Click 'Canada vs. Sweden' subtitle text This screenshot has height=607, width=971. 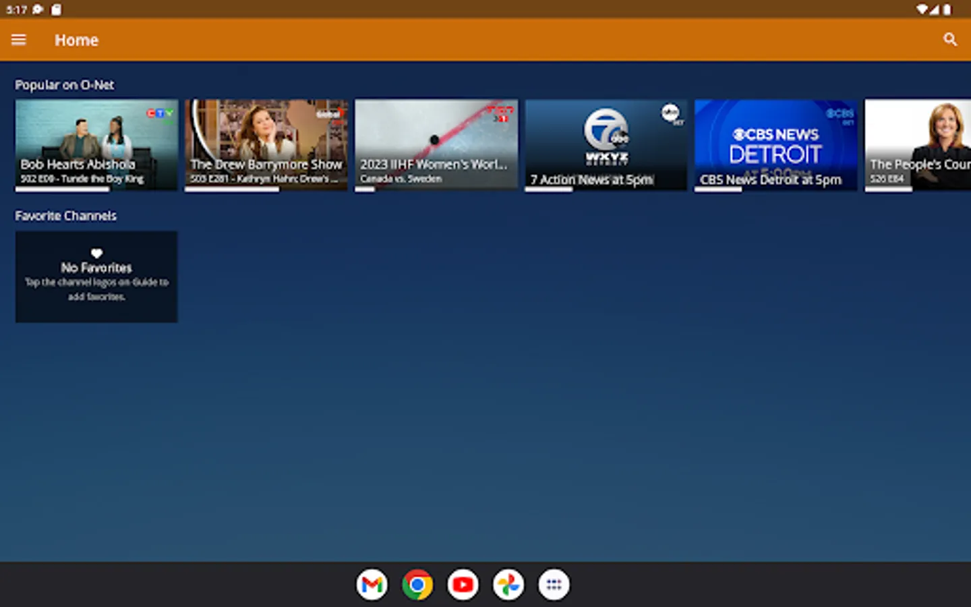click(x=401, y=179)
